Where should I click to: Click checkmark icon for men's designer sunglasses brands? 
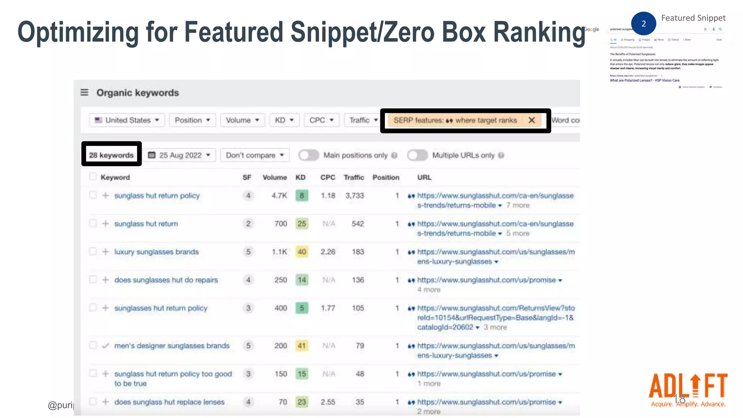105,345
